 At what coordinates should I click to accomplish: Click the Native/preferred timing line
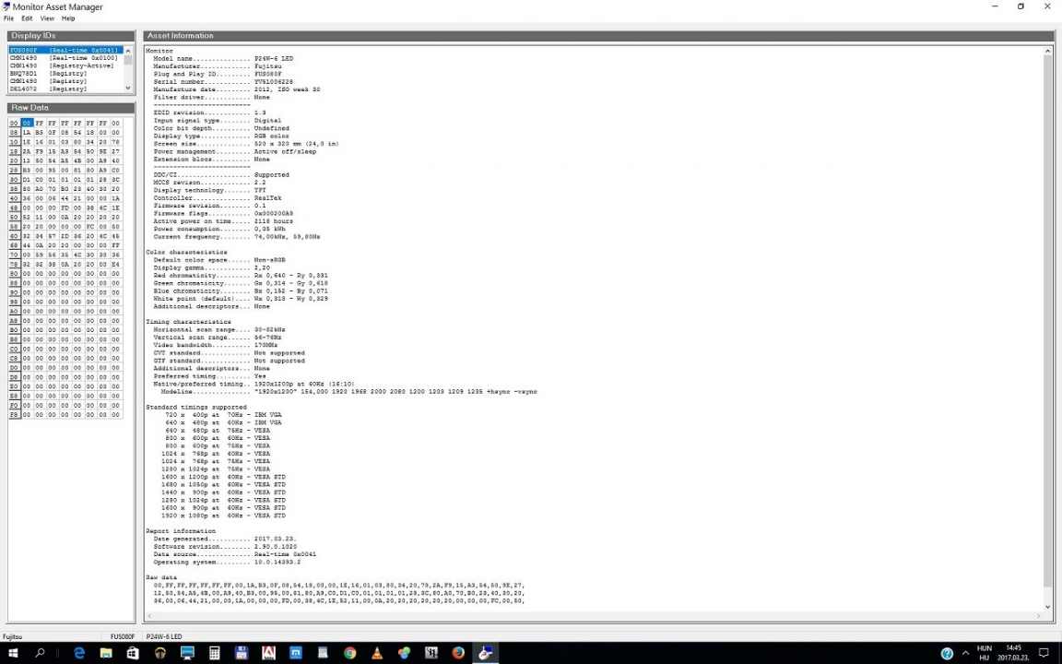254,385
